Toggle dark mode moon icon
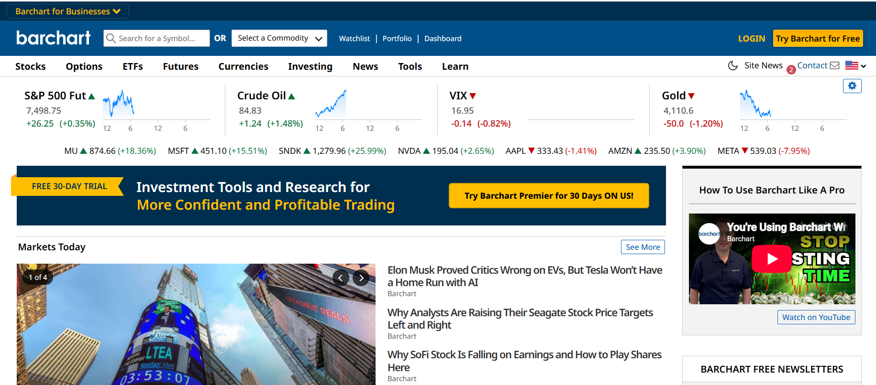 (732, 65)
